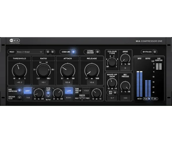The width and height of the screenshot is (172, 143).
Task: Click the Colour Amount knob
Action: [x=125, y=58]
